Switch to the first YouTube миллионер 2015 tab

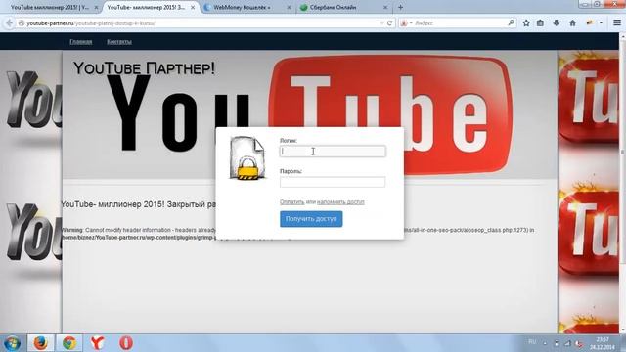click(x=50, y=7)
